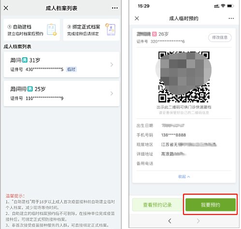Select the 自助建档 card

pos(32,30)
